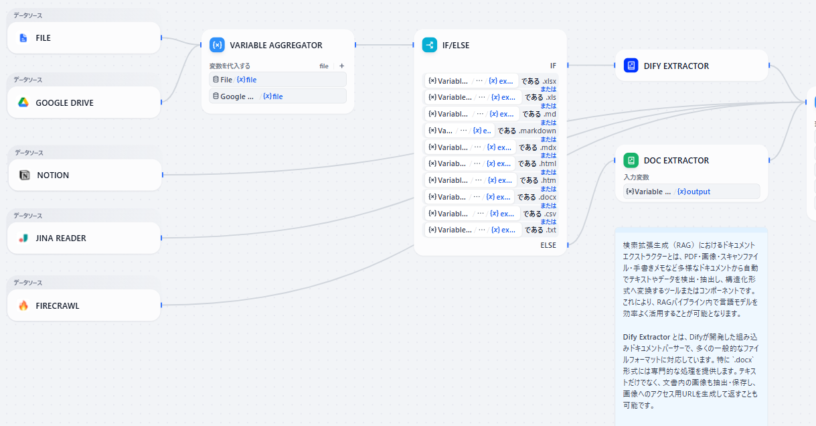
Task: Click the Jina Reader logo icon
Action: [x=23, y=238]
